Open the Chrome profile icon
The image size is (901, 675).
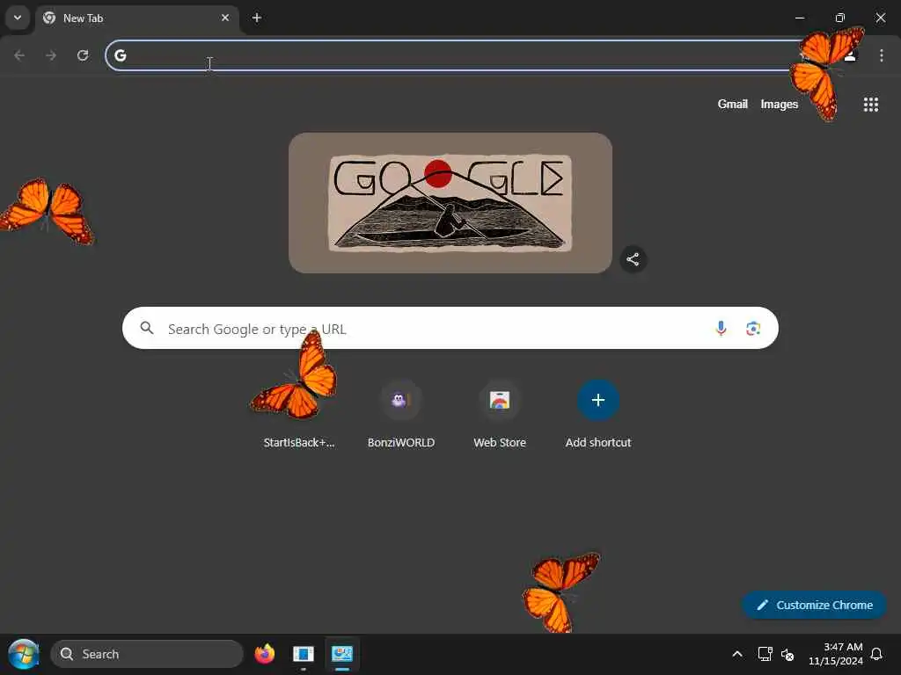(850, 55)
